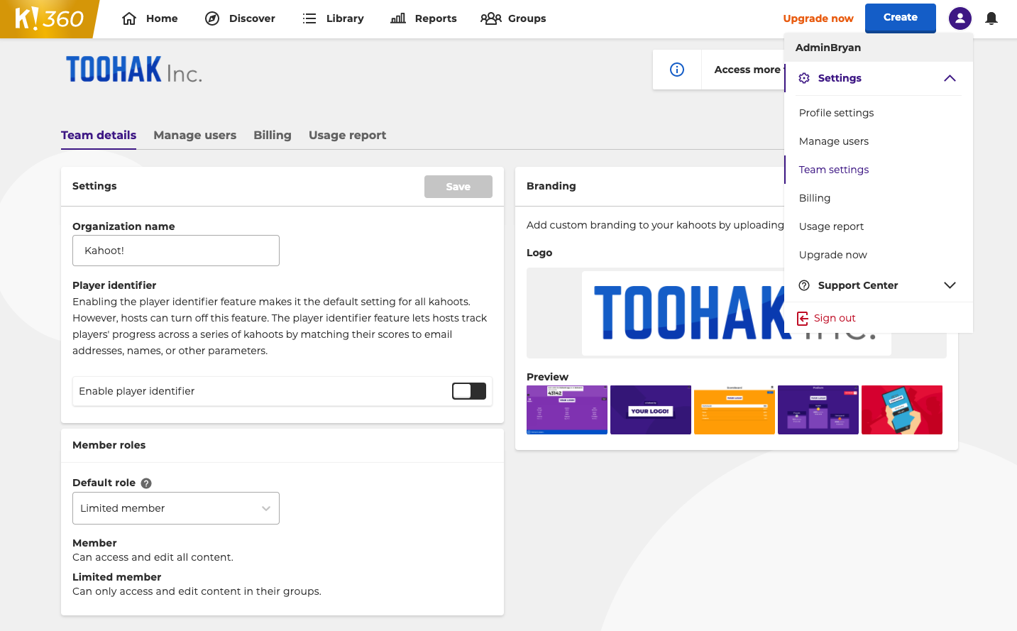Click the Settings label in dropdown menu
The height and width of the screenshot is (631, 1017).
(x=840, y=78)
